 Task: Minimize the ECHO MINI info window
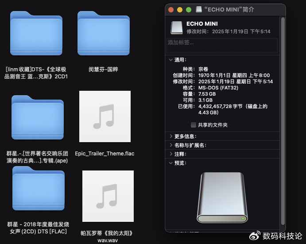pos(179,9)
